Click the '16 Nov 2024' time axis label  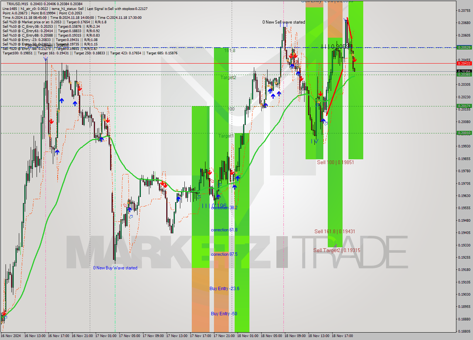(x=11, y=336)
